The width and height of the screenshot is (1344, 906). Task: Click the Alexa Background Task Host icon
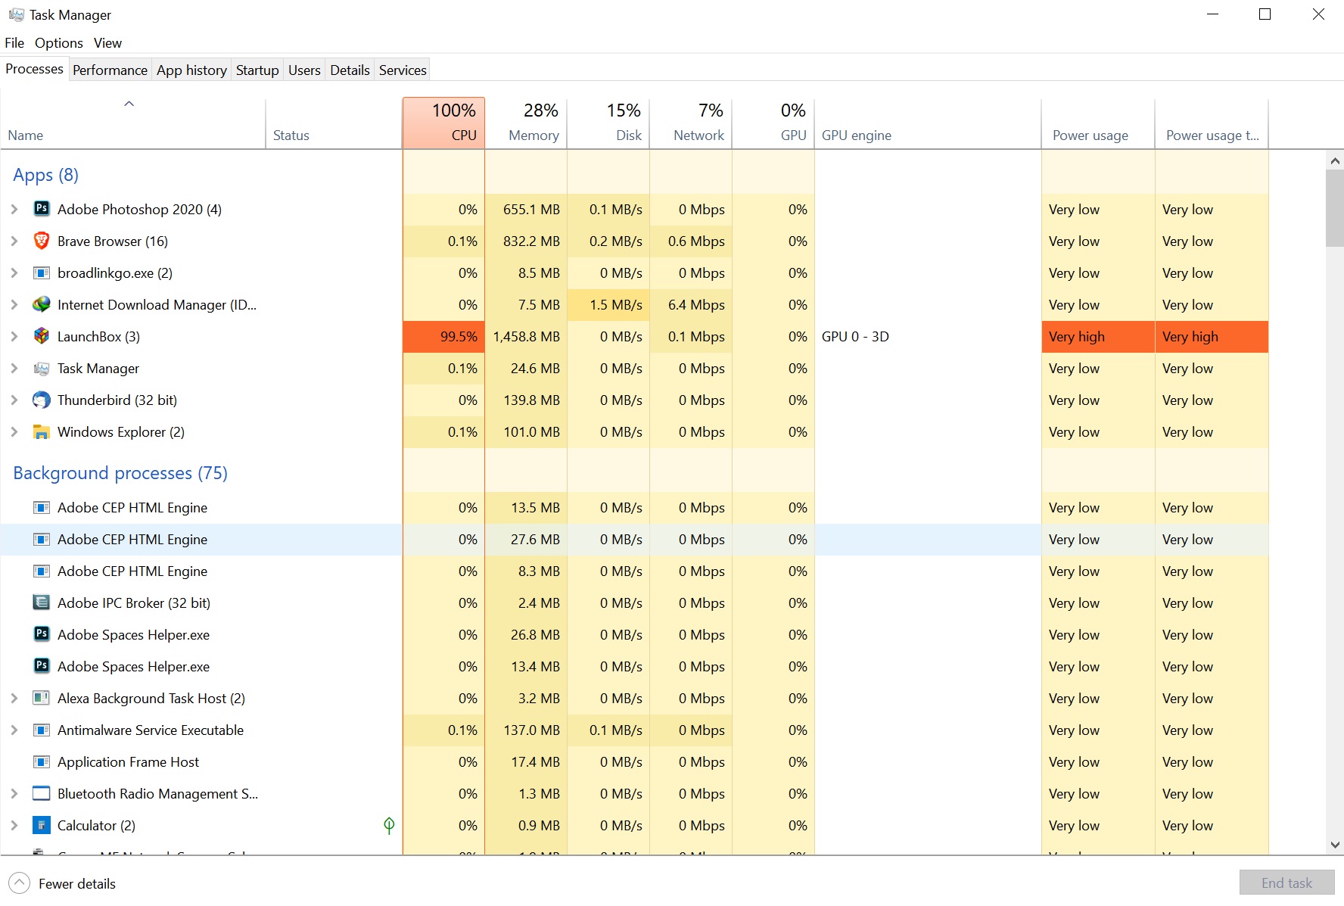coord(42,698)
